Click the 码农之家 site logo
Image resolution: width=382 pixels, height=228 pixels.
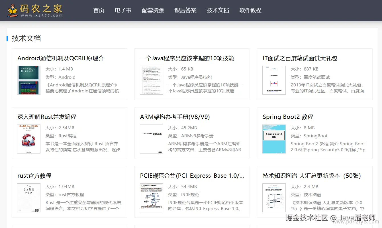click(x=35, y=11)
